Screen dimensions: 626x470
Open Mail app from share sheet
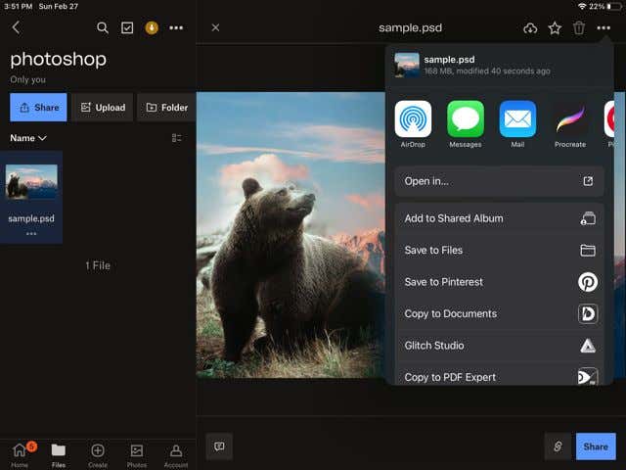point(517,119)
